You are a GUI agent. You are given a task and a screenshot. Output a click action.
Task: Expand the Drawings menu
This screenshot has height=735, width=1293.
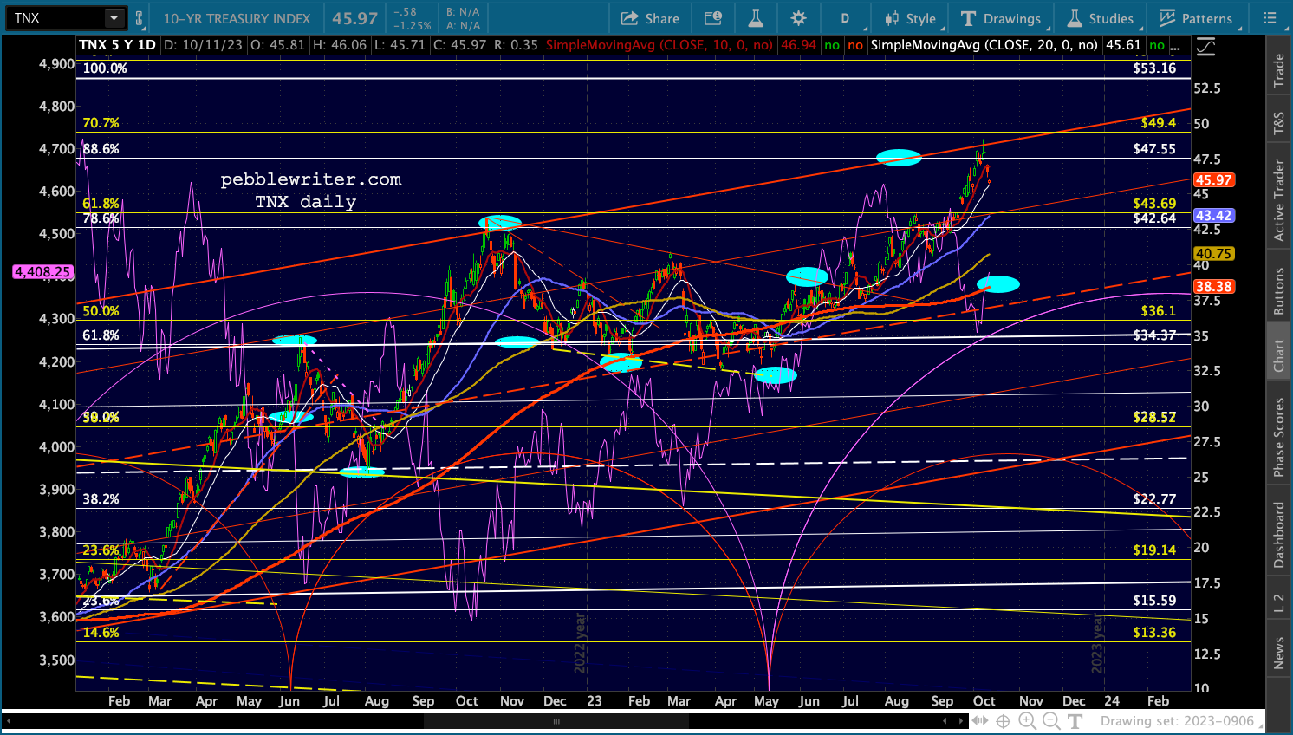tap(1002, 18)
